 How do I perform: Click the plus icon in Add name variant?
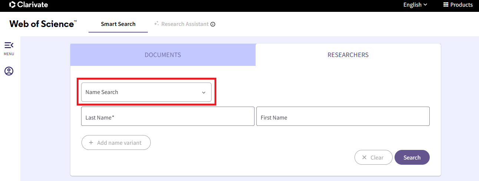(x=91, y=143)
